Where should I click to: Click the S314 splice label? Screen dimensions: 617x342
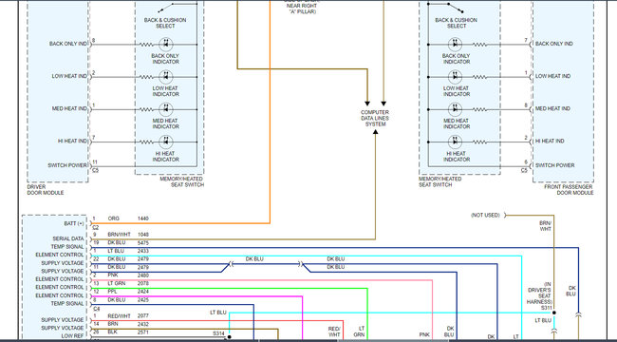click(218, 333)
